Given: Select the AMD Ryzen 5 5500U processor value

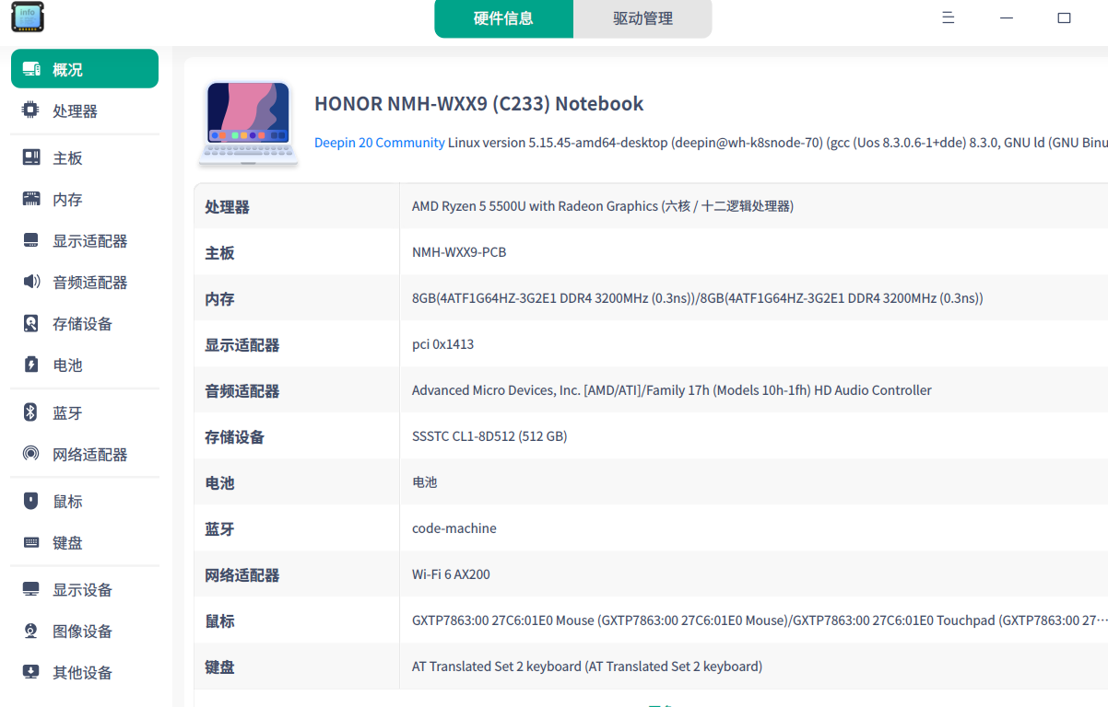Looking at the screenshot, I should point(603,206).
